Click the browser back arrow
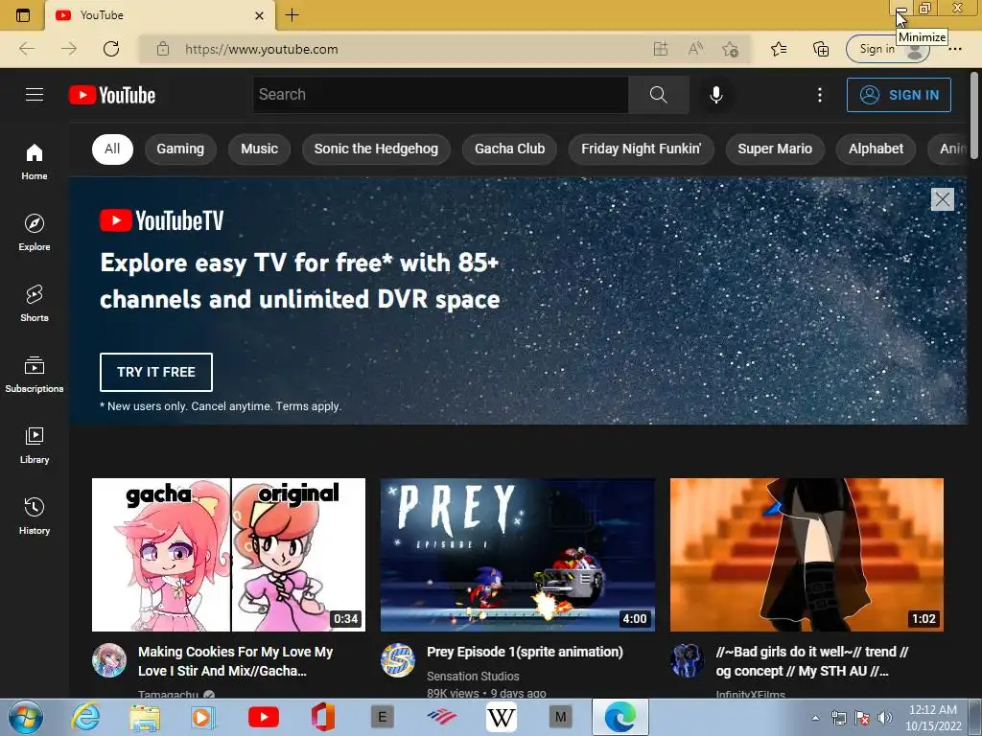 pyautogui.click(x=27, y=49)
